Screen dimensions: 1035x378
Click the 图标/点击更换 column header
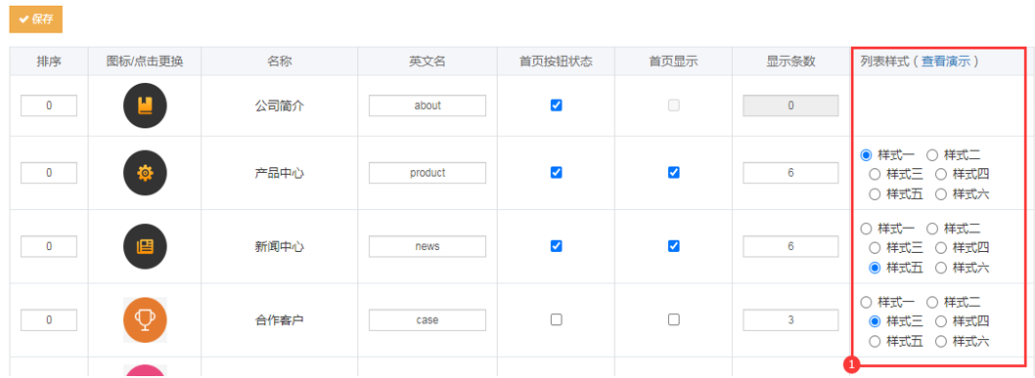click(145, 62)
